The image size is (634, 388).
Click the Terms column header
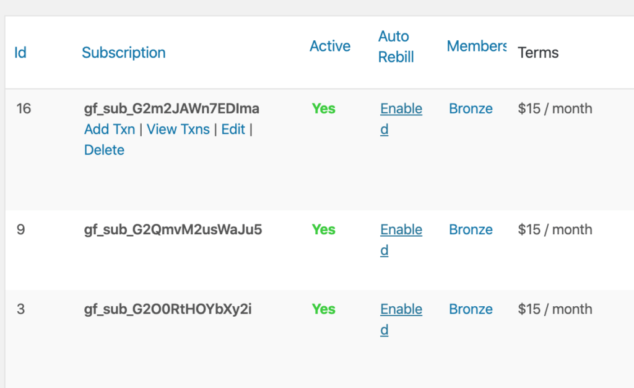pyautogui.click(x=538, y=53)
